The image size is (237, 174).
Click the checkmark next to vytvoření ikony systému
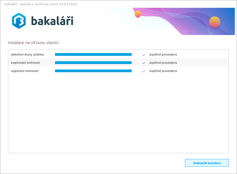144,55
